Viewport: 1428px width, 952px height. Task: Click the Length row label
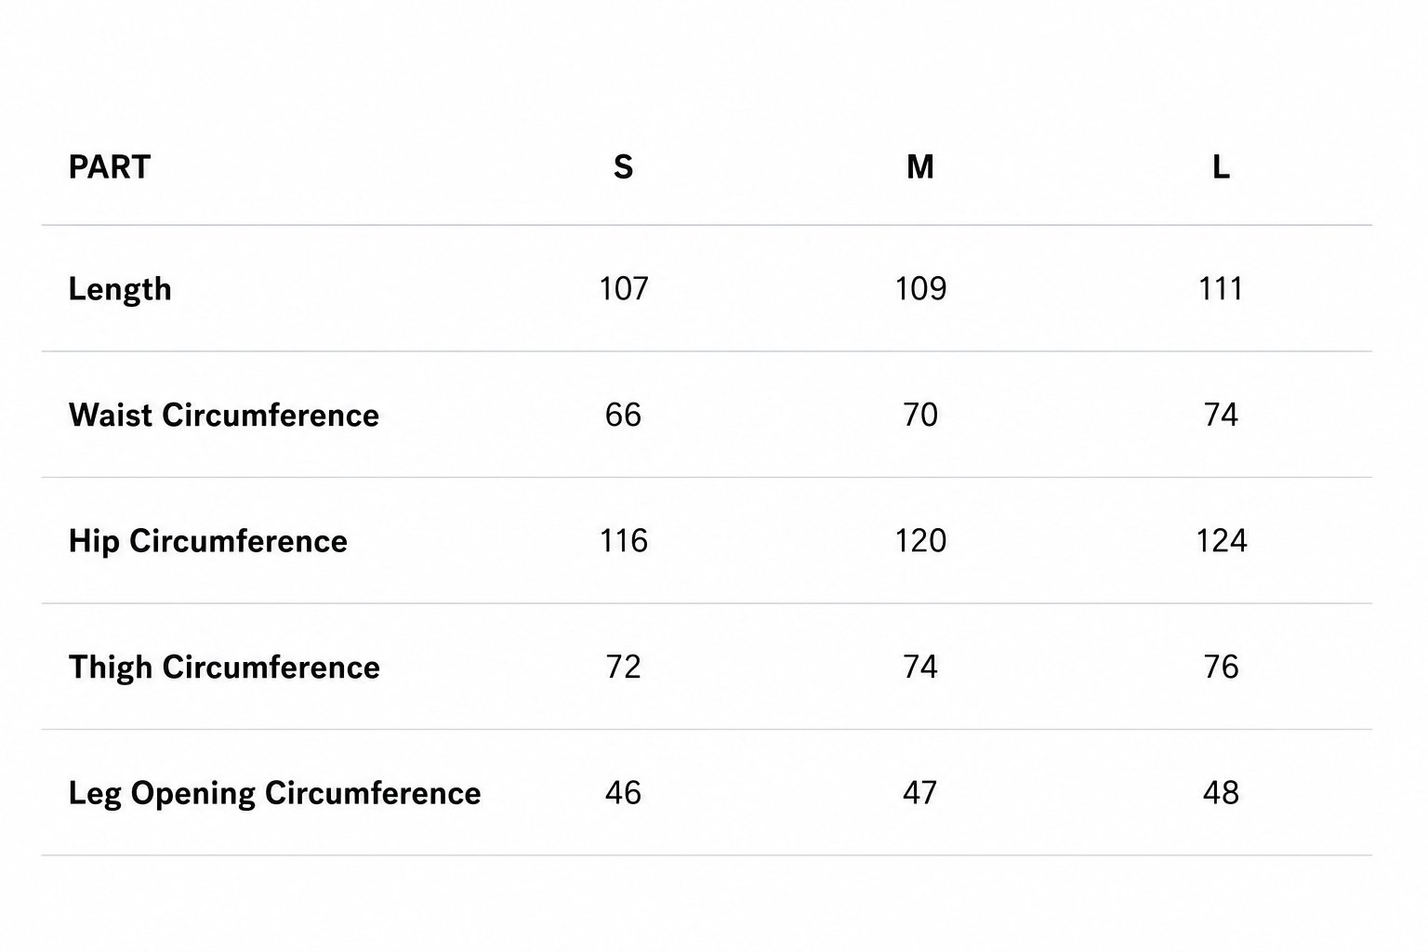click(x=120, y=289)
